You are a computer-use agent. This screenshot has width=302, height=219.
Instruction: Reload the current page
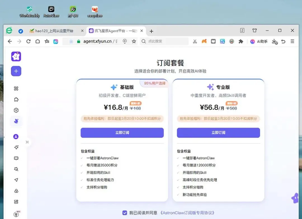click(x=28, y=41)
